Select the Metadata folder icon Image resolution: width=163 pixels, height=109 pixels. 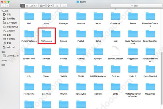point(81,16)
